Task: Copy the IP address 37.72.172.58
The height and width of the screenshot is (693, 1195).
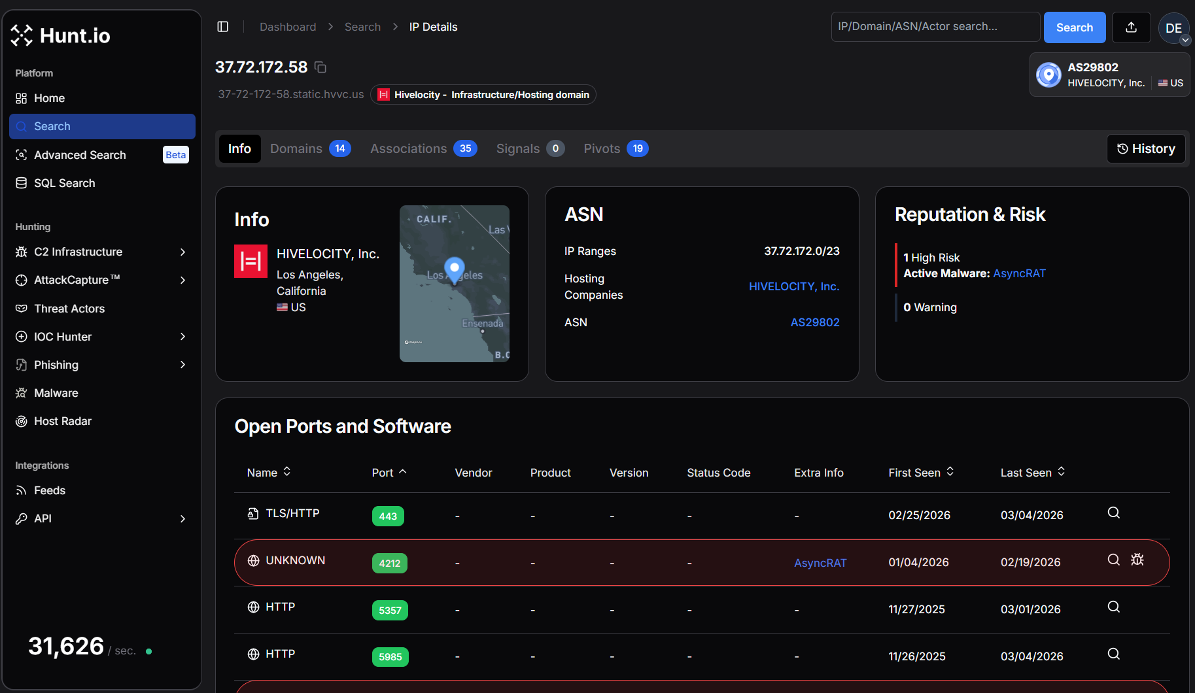Action: coord(320,67)
